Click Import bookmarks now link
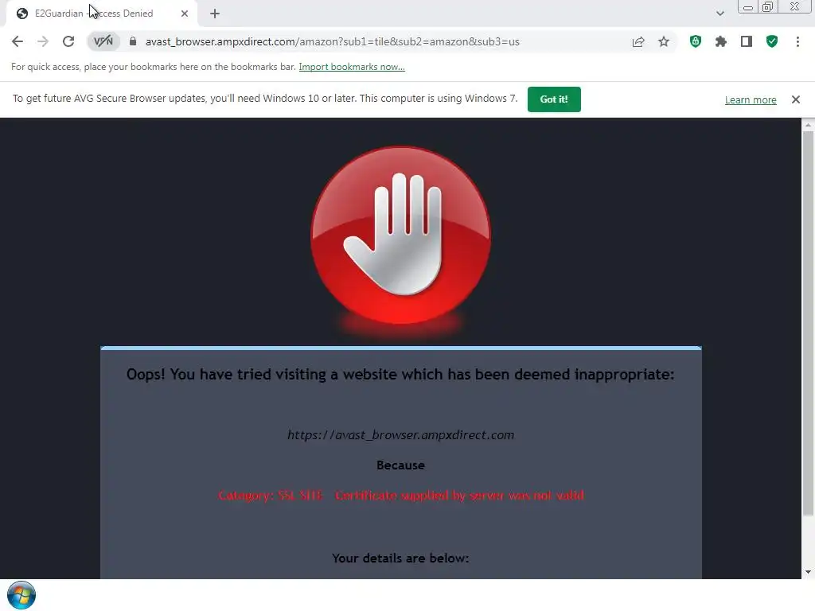This screenshot has width=815, height=611. [352, 67]
